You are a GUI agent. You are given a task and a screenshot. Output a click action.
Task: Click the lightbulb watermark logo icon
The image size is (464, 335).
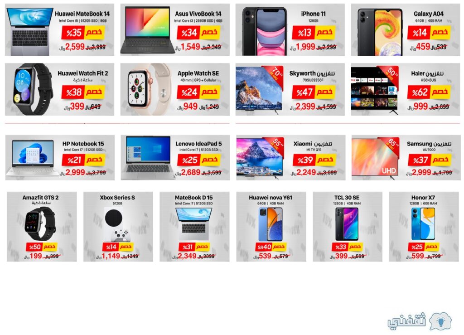pyautogui.click(x=440, y=321)
